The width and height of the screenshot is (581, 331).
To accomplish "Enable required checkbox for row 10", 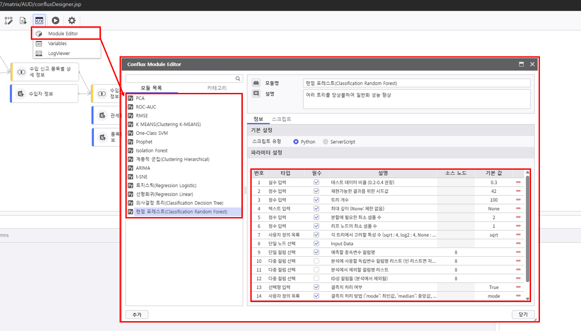I will [316, 261].
